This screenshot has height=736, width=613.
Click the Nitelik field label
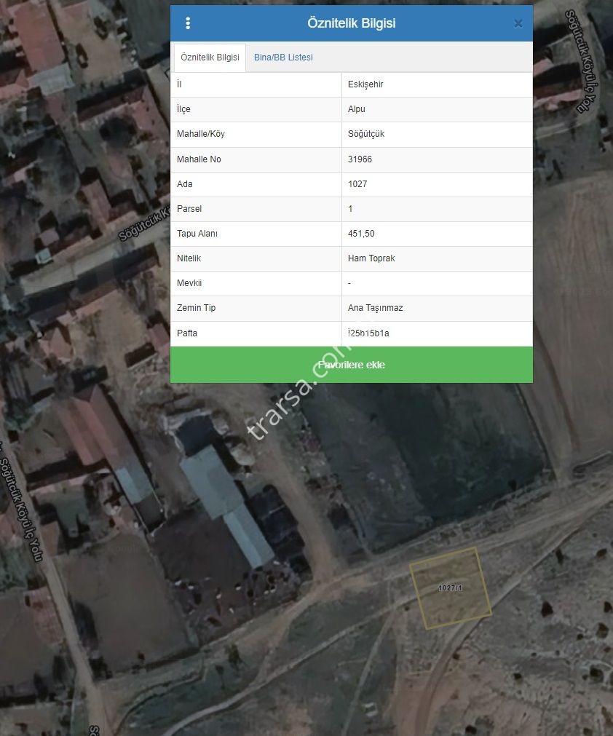189,258
